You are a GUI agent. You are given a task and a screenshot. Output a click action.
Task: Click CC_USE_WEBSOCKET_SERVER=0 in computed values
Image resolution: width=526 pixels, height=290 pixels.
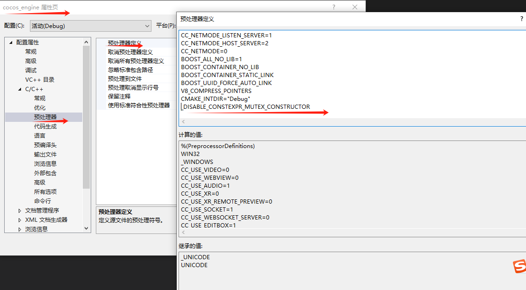pyautogui.click(x=225, y=218)
